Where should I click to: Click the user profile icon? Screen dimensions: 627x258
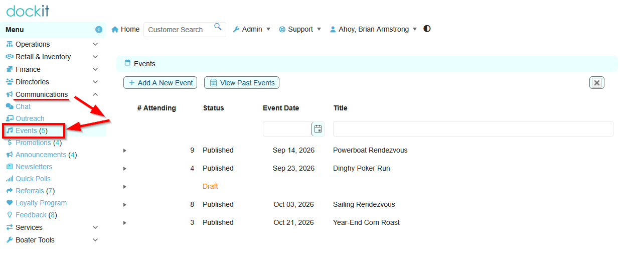(333, 30)
